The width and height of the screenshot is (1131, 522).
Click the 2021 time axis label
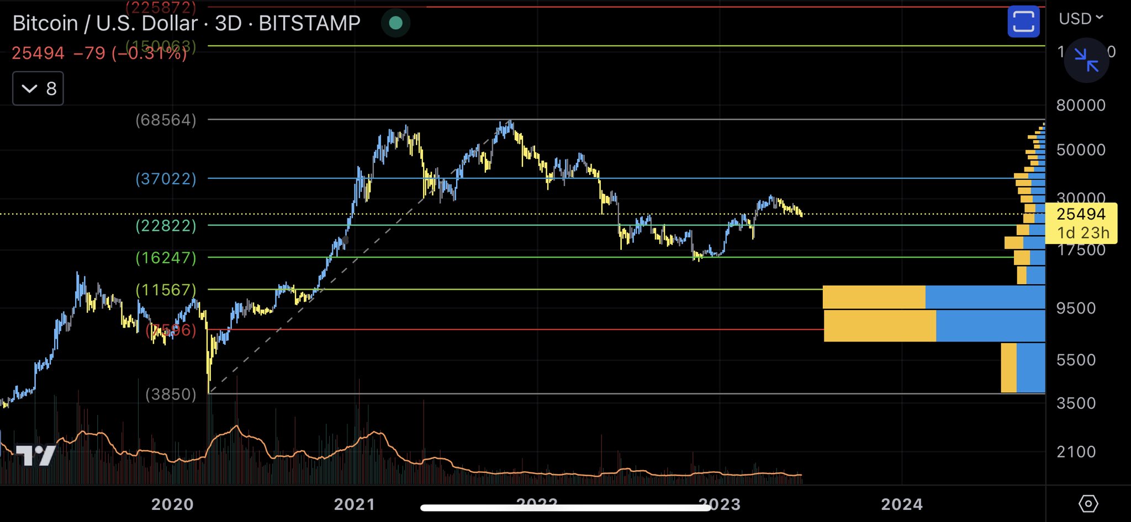pyautogui.click(x=355, y=504)
